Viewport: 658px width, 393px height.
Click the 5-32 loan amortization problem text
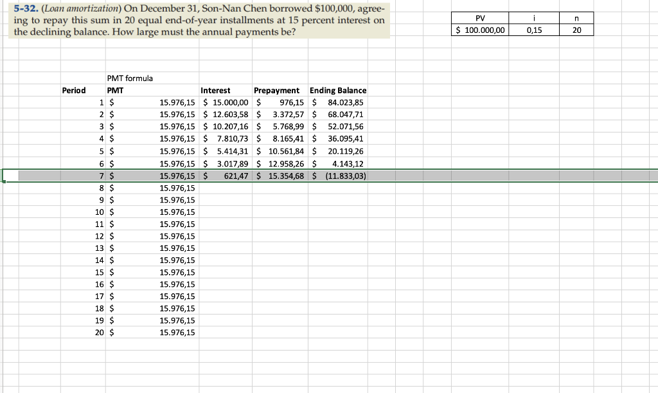coord(199,20)
